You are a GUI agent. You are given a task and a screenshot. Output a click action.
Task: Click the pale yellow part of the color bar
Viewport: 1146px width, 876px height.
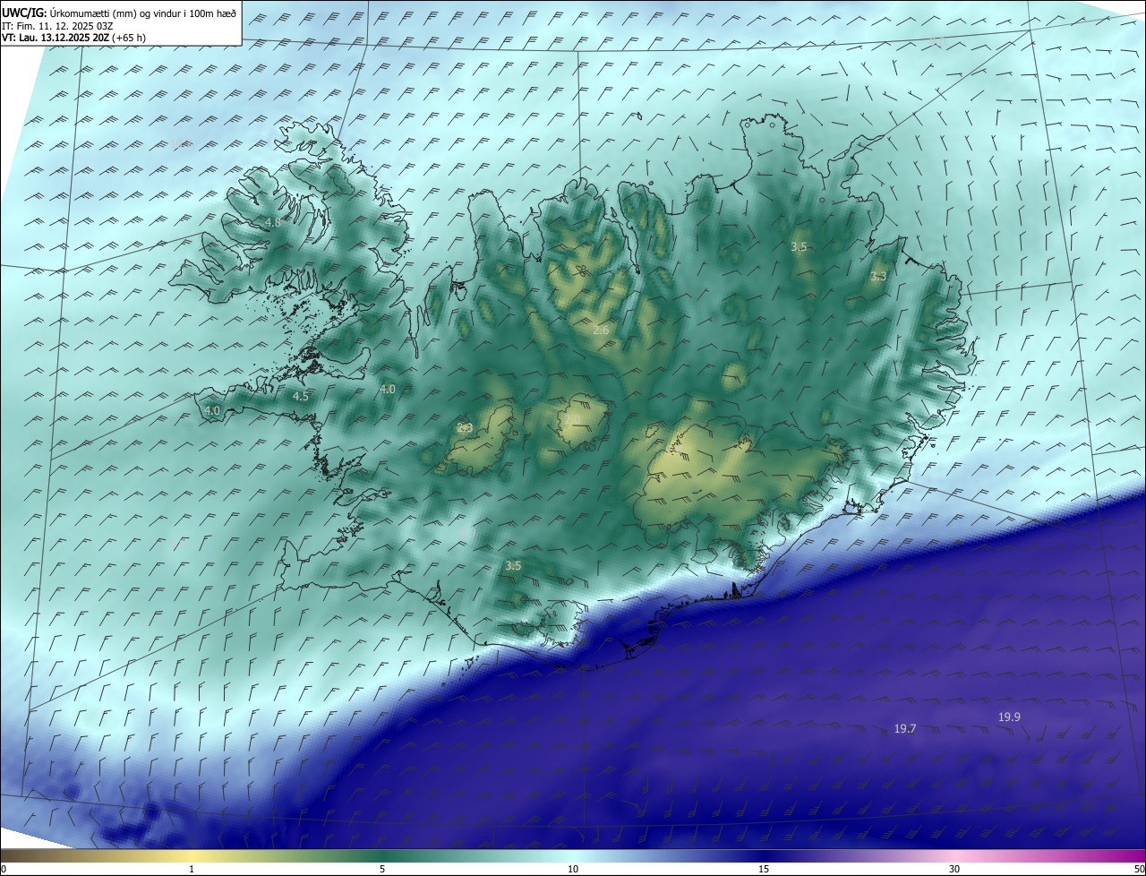(x=192, y=856)
